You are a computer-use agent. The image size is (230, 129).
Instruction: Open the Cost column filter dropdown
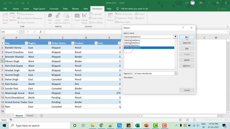pyautogui.click(x=119, y=43)
